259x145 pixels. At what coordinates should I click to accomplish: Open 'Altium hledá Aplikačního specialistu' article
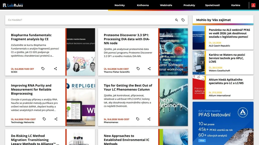coord(226,81)
